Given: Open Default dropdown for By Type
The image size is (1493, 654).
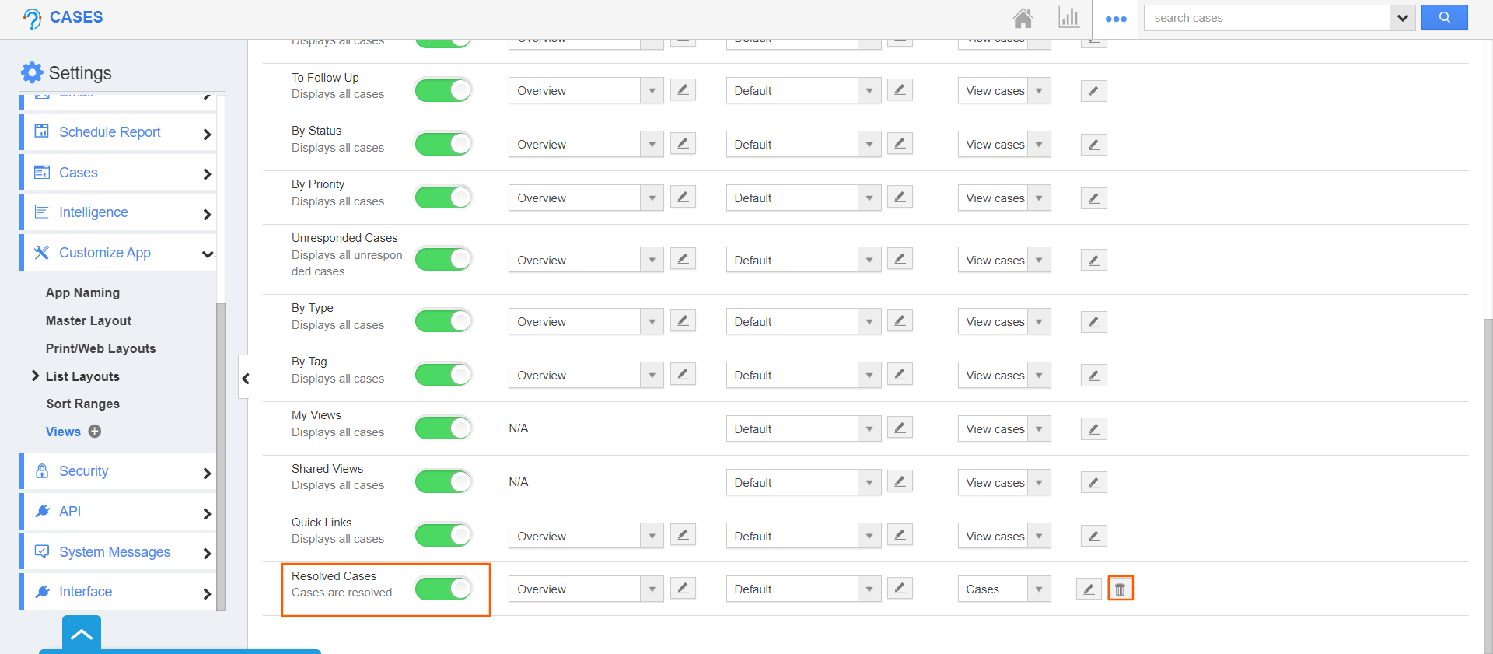Looking at the screenshot, I should [x=803, y=321].
